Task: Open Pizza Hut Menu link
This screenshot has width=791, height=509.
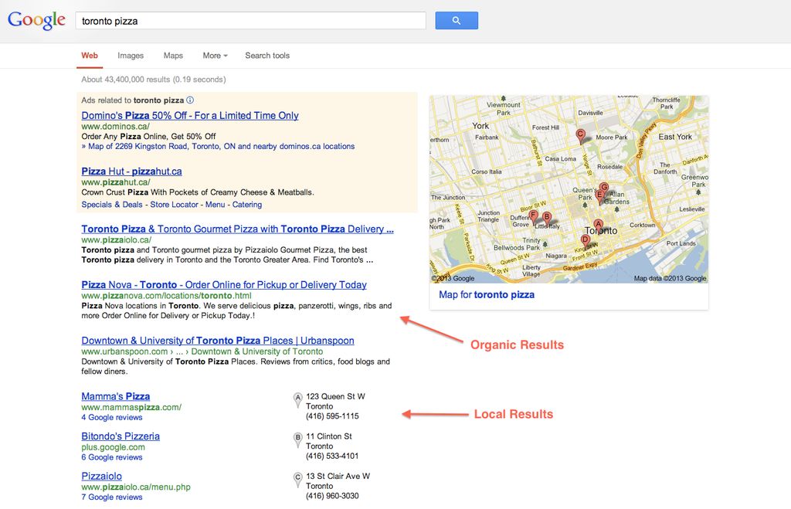Action: pos(215,205)
